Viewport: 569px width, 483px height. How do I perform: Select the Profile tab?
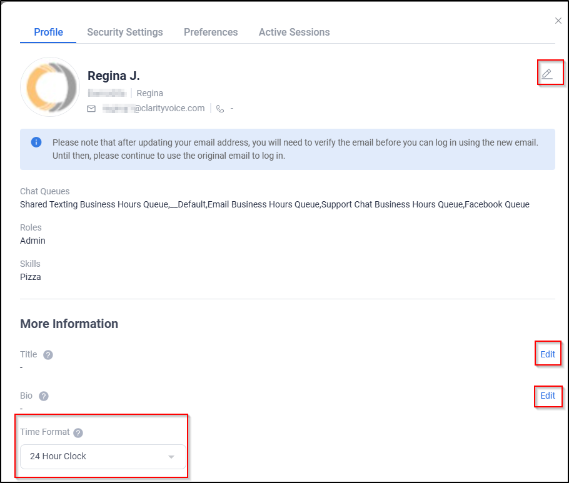(48, 32)
